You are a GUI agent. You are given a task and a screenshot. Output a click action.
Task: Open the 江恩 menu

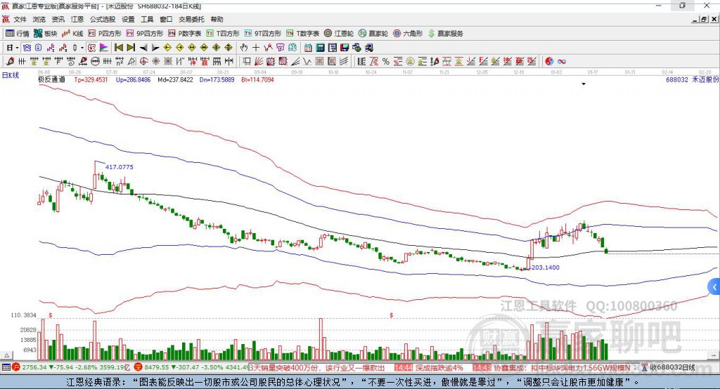coord(77,19)
